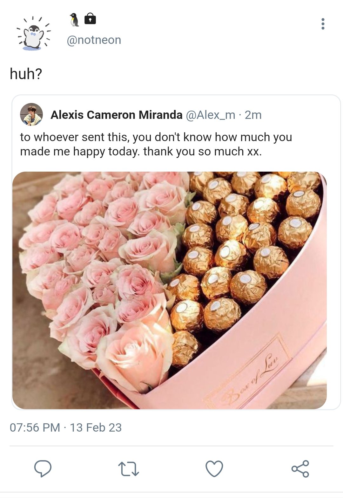This screenshot has height=498, width=343.
Task: Share the tweet via share icon
Action: tap(300, 469)
